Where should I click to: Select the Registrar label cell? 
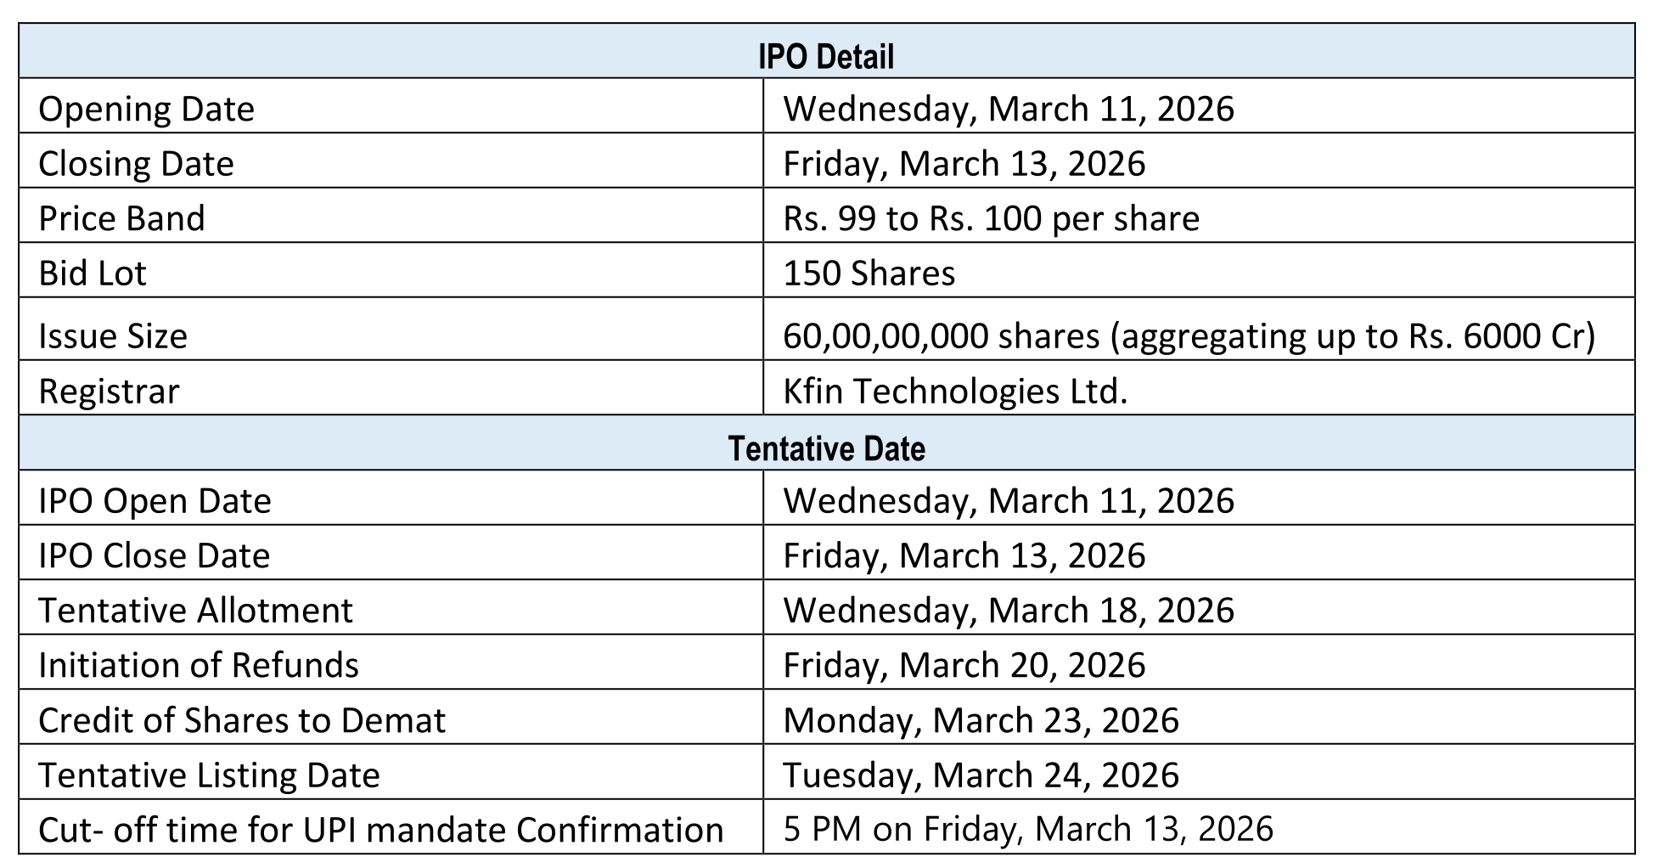click(109, 392)
